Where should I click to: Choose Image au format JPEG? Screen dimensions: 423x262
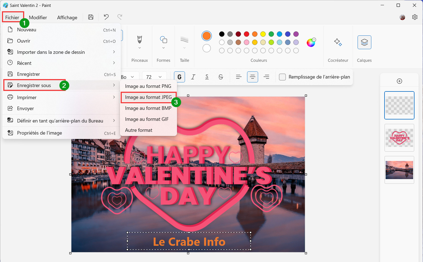pos(148,97)
